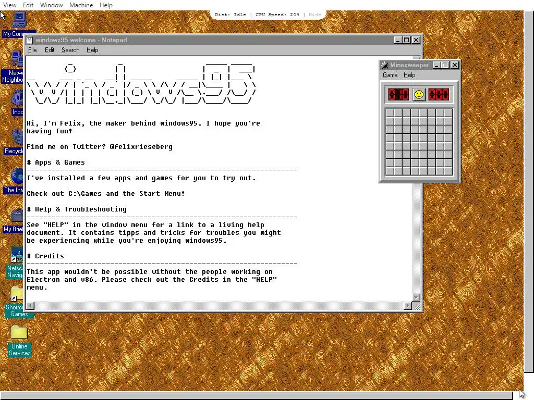This screenshot has height=400, width=534.
Task: Click 'C:\Games' text in Notepad
Action: tap(85, 194)
